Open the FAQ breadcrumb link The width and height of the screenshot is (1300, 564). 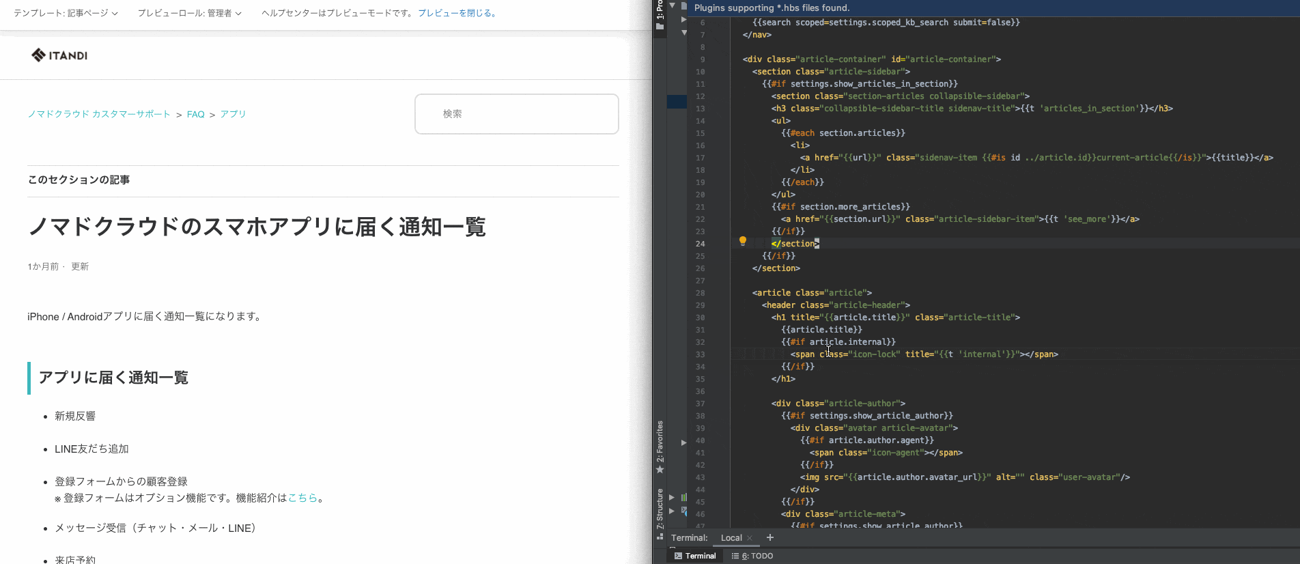(196, 114)
